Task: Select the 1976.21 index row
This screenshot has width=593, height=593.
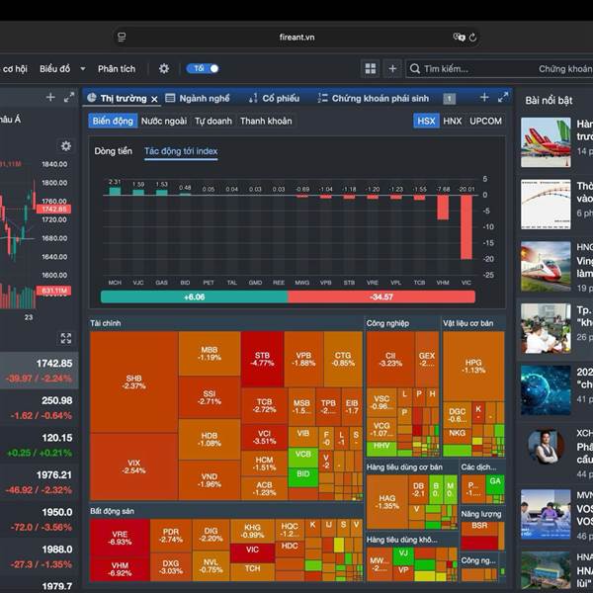Action: coord(39,482)
